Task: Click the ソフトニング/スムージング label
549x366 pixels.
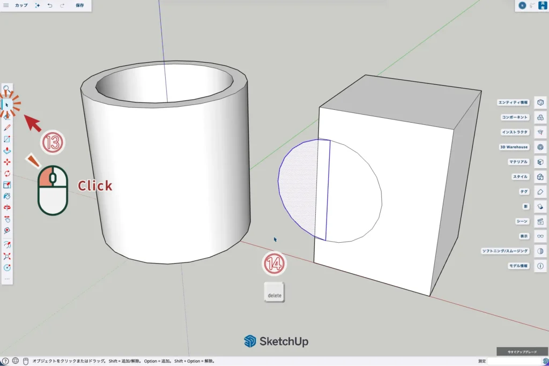Action: tap(505, 251)
